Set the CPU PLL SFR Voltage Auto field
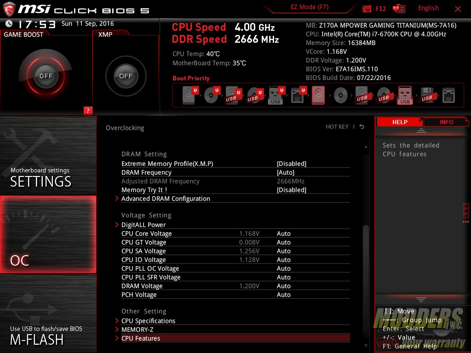 point(283,277)
